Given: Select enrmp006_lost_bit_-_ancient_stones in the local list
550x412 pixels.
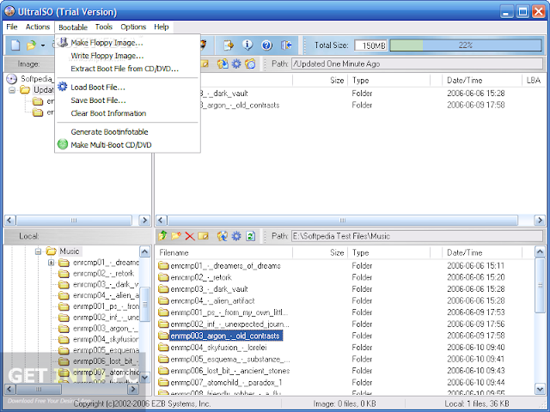Looking at the screenshot, I should pyautogui.click(x=223, y=371).
